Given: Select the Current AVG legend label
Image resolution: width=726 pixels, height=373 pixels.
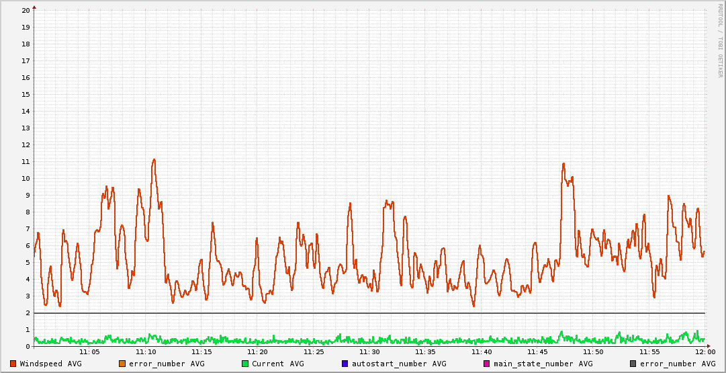Looking at the screenshot, I should [x=278, y=364].
